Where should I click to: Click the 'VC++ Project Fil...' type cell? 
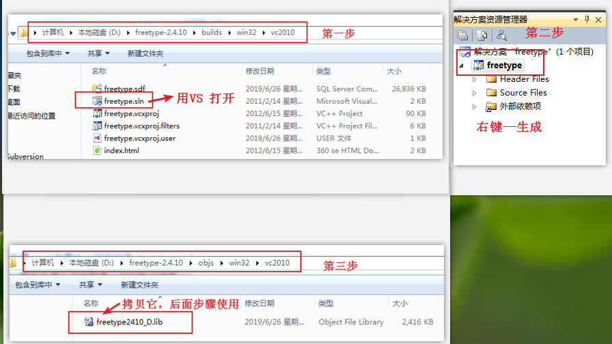(346, 126)
